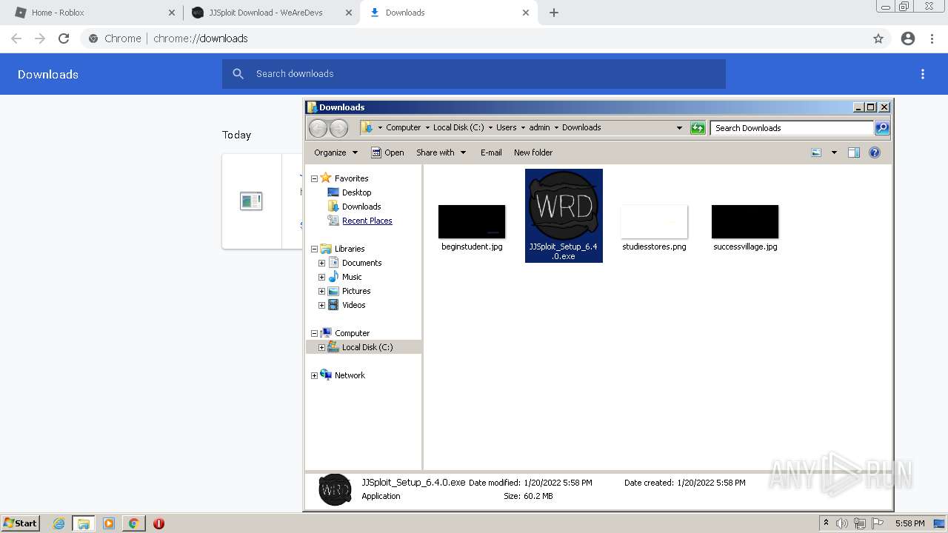948x533 pixels.
Task: Change the view using the views icon
Action: 816,152
